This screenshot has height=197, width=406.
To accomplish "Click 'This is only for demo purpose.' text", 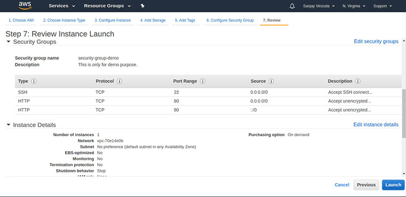I will [x=108, y=65].
